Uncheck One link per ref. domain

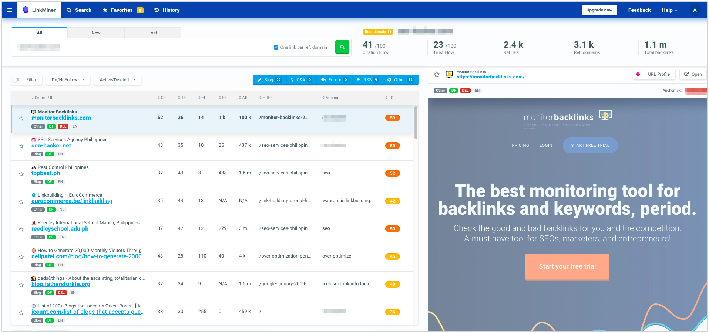pos(276,47)
